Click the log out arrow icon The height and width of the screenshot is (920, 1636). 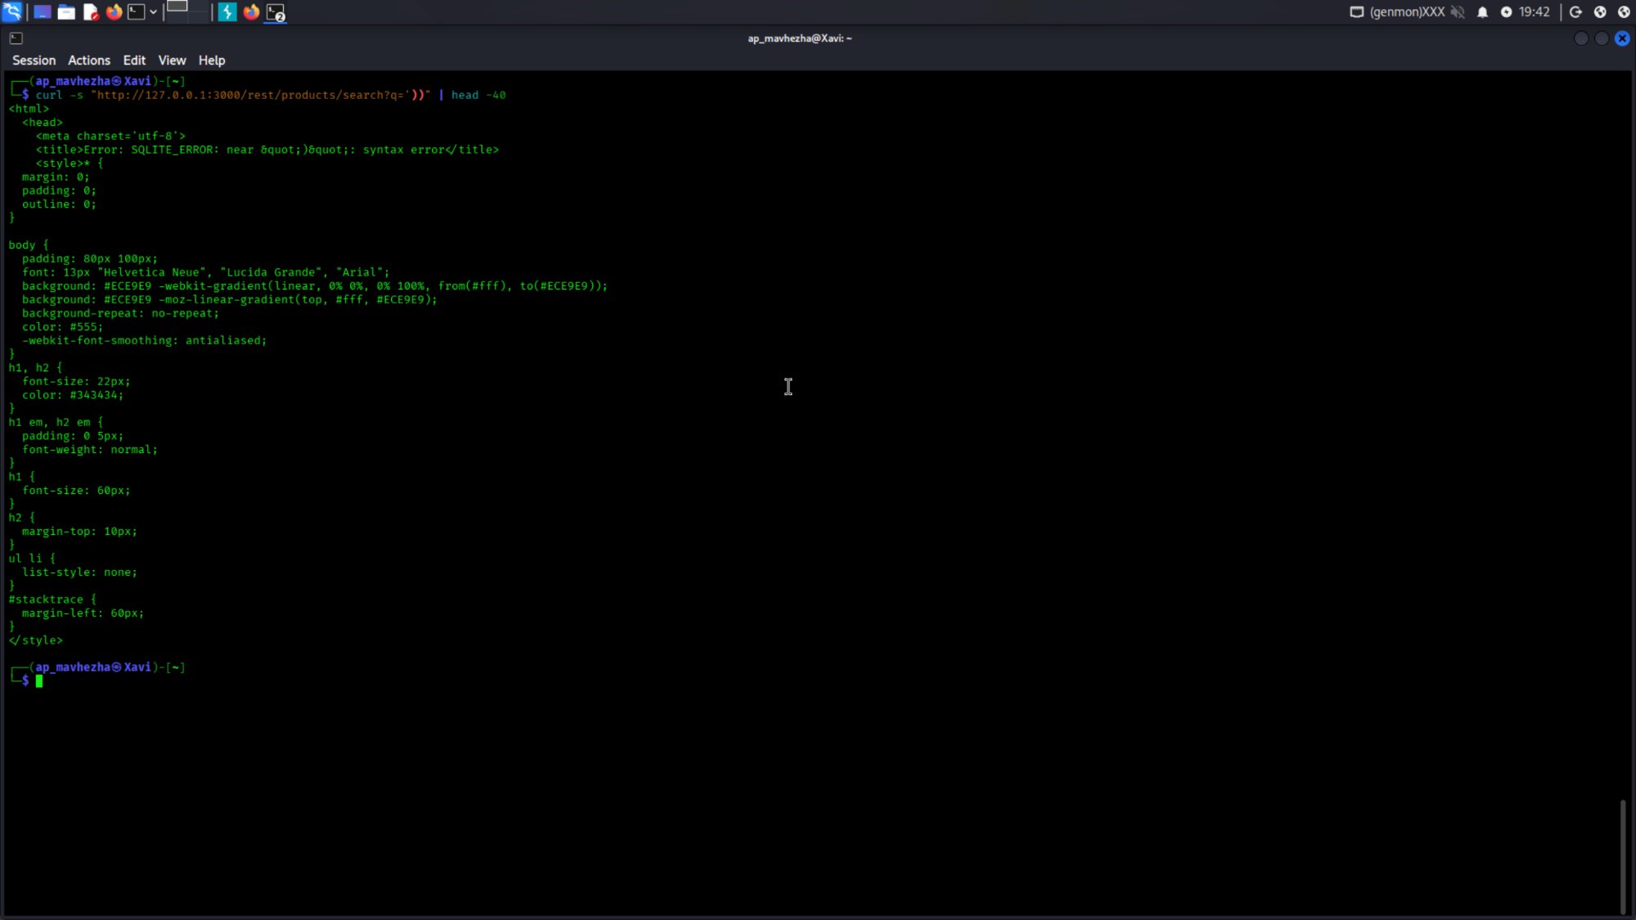[x=1575, y=11]
